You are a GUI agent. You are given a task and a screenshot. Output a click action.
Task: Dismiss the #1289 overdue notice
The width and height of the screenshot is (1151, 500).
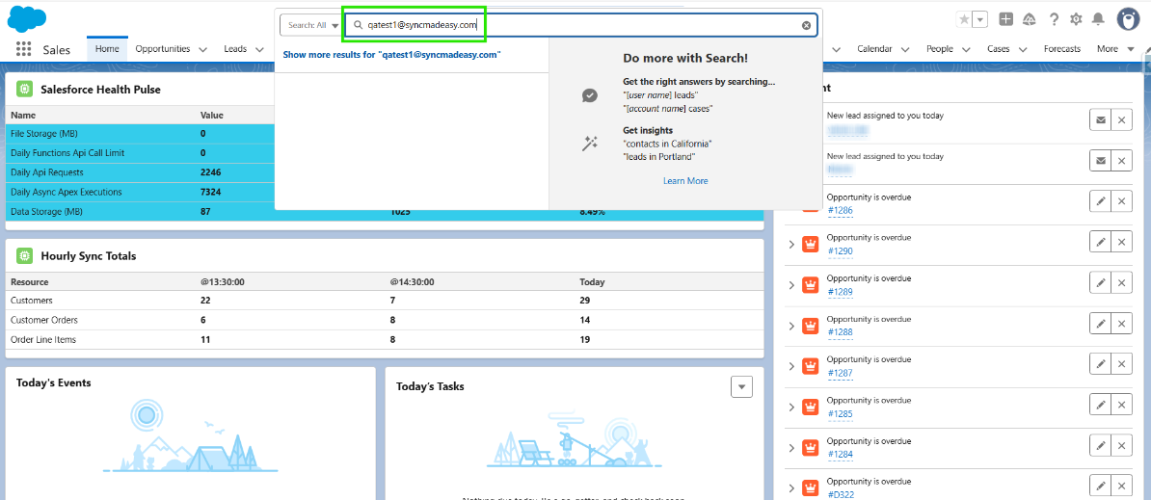click(1121, 283)
